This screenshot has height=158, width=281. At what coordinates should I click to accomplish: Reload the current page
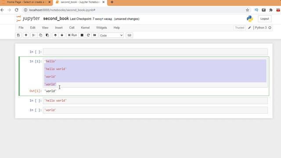(17, 10)
